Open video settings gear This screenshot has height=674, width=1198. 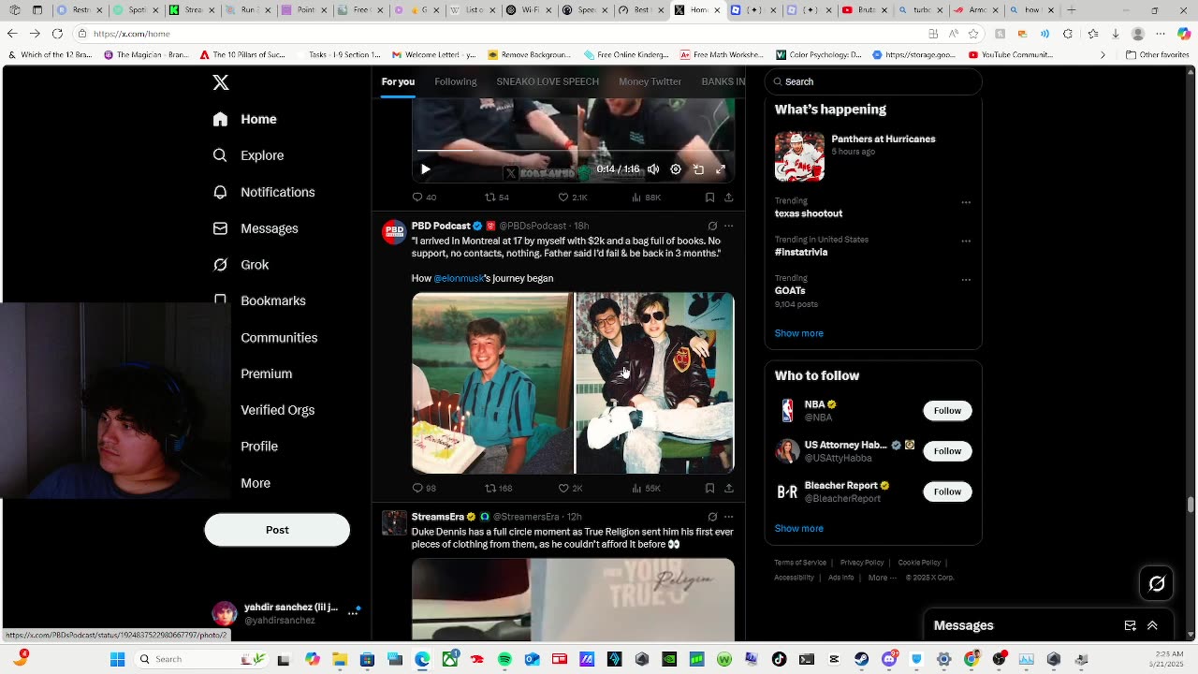676,169
